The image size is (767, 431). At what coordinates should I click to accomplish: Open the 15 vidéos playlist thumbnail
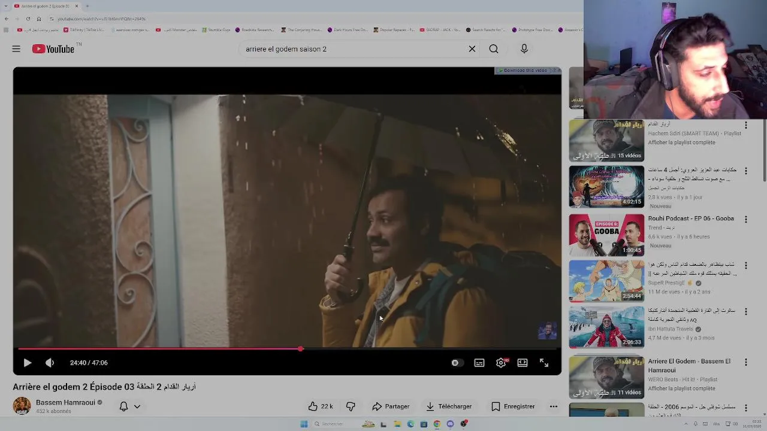click(x=606, y=141)
